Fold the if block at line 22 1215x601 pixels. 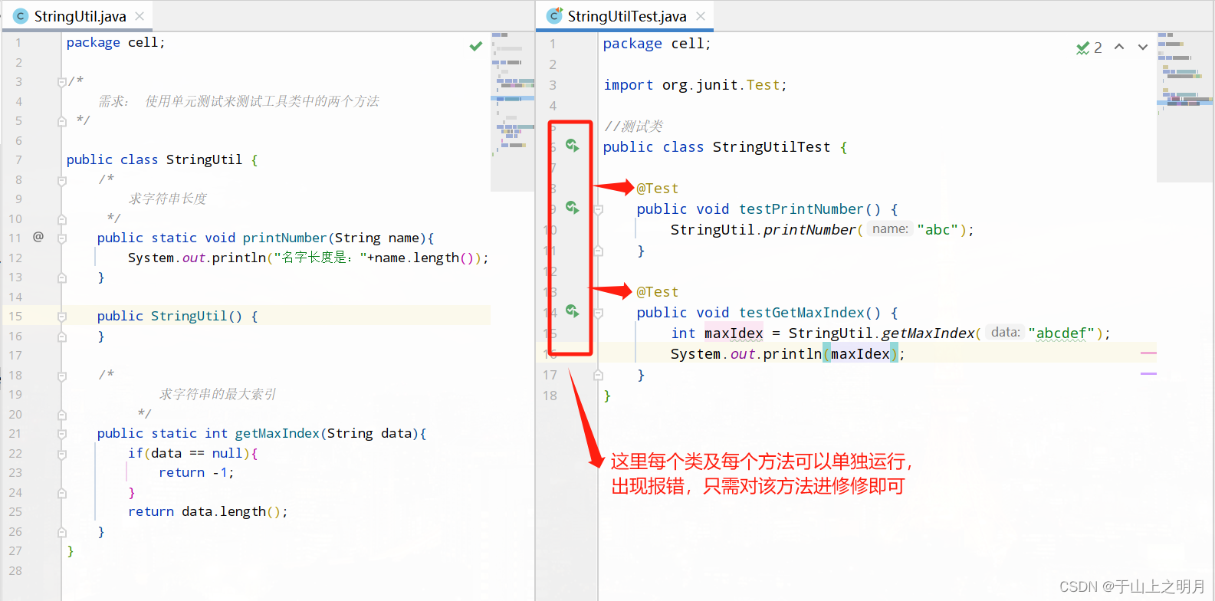(62, 454)
